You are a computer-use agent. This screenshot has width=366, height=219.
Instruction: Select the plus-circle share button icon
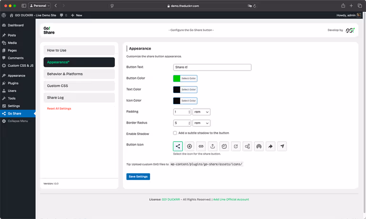189,147
